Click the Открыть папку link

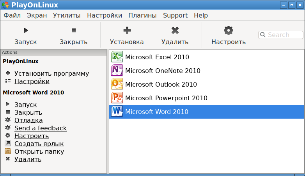[x=39, y=151]
